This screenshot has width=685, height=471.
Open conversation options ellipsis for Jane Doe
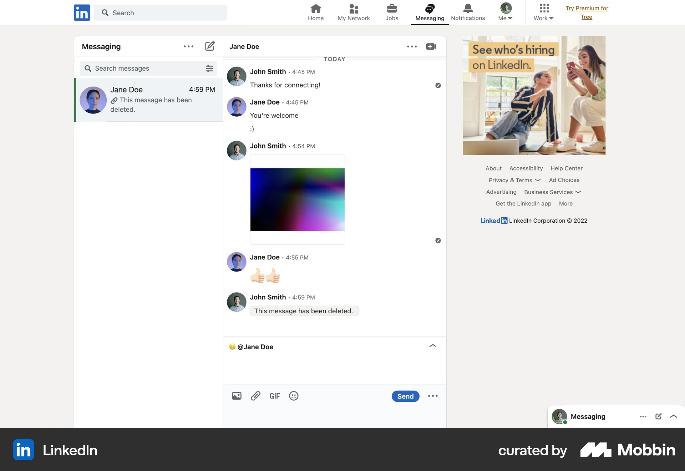(x=412, y=46)
